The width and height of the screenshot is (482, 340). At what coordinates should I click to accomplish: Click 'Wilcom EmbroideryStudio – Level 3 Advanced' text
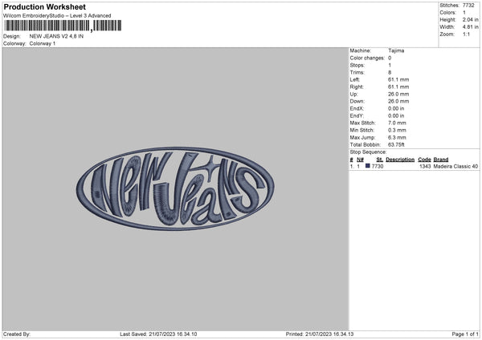57,16
